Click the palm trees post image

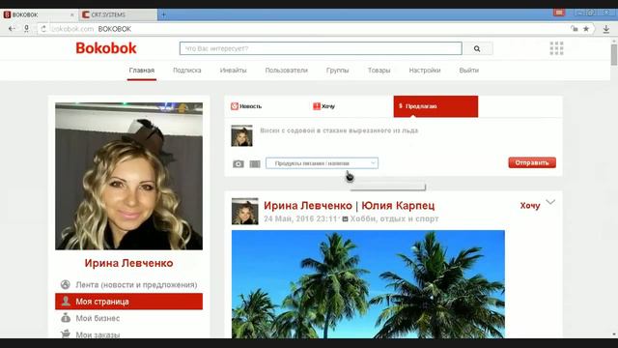click(x=368, y=284)
